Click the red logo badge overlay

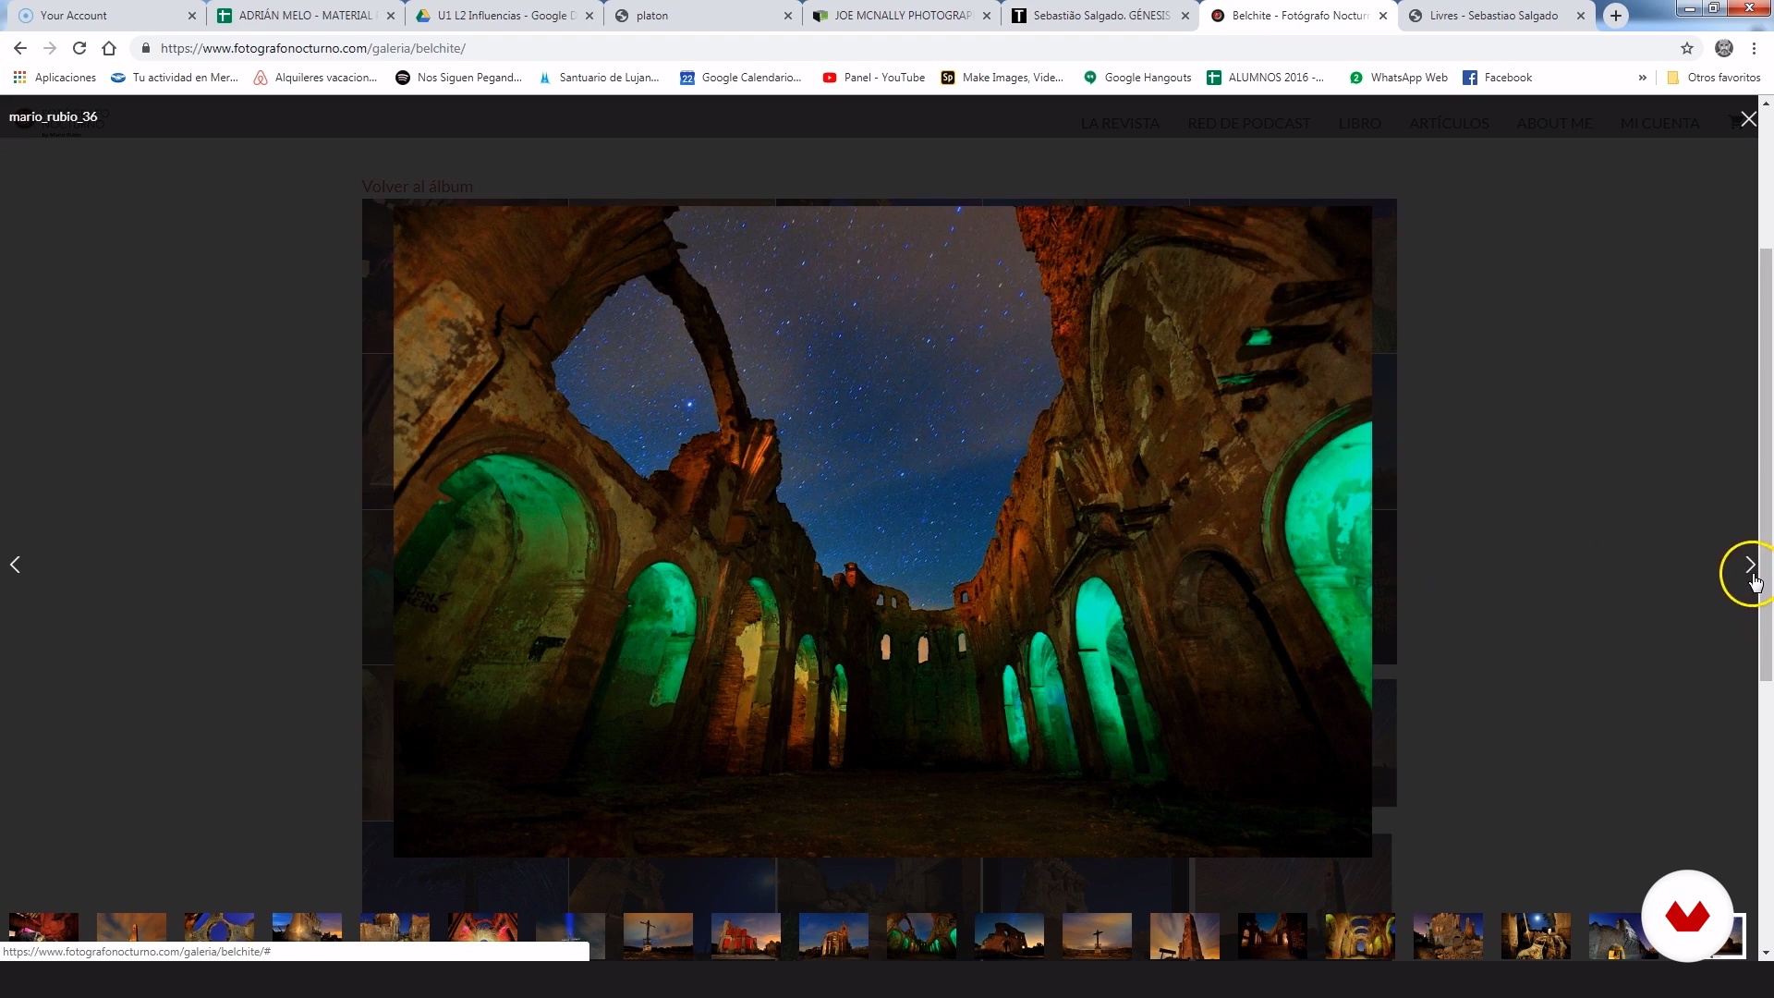pyautogui.click(x=1687, y=916)
